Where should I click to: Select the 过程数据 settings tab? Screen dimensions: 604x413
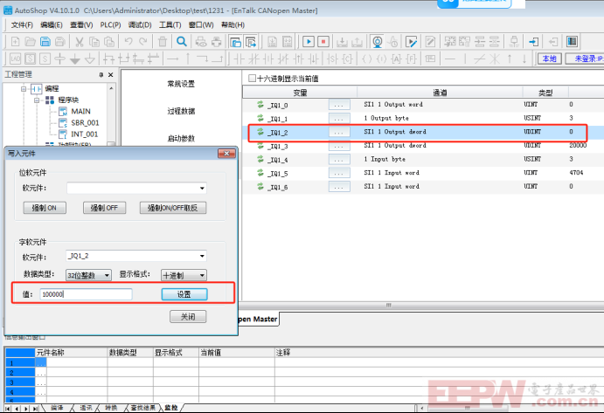coord(181,111)
